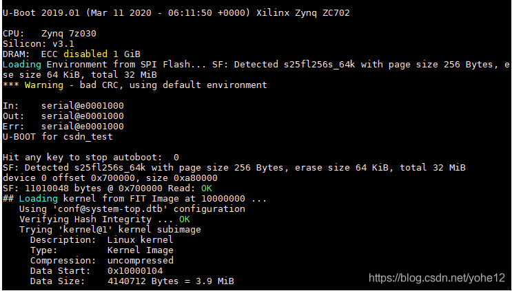Screen dimensions: 512x291
Task: Click the blog.csdn.net/yohe12 watermark link
Action: [x=437, y=278]
